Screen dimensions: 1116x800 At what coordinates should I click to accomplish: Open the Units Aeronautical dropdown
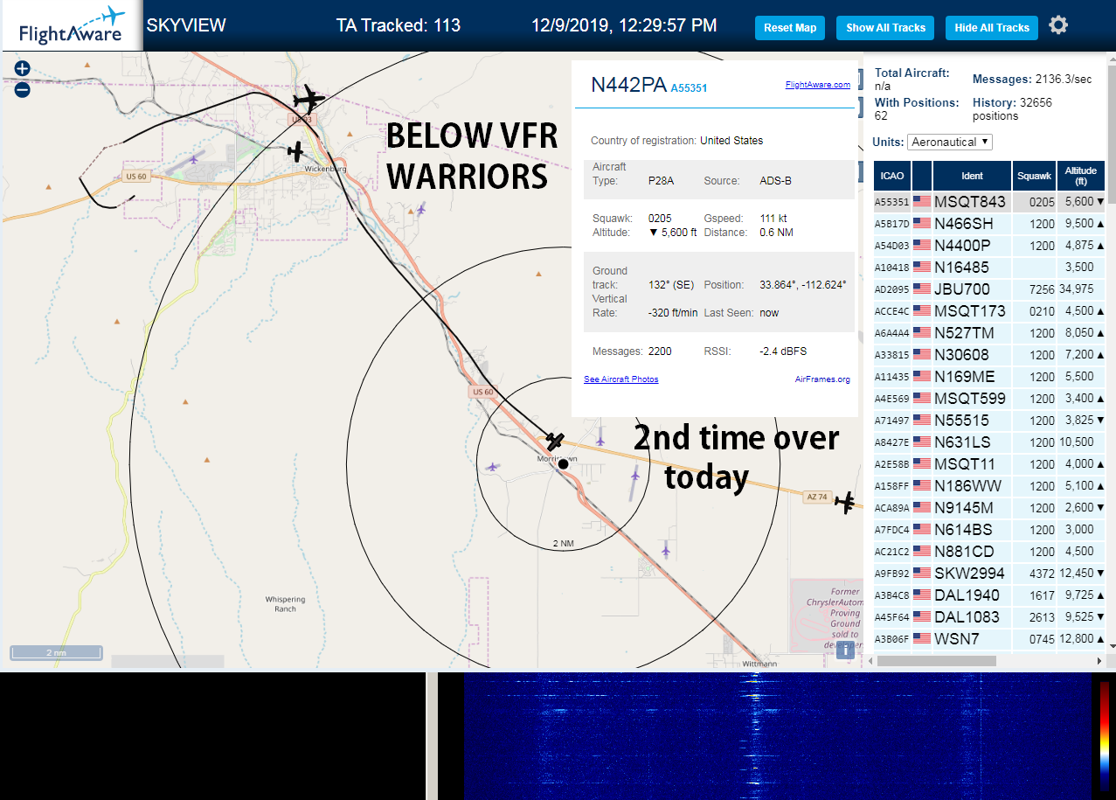(x=950, y=142)
